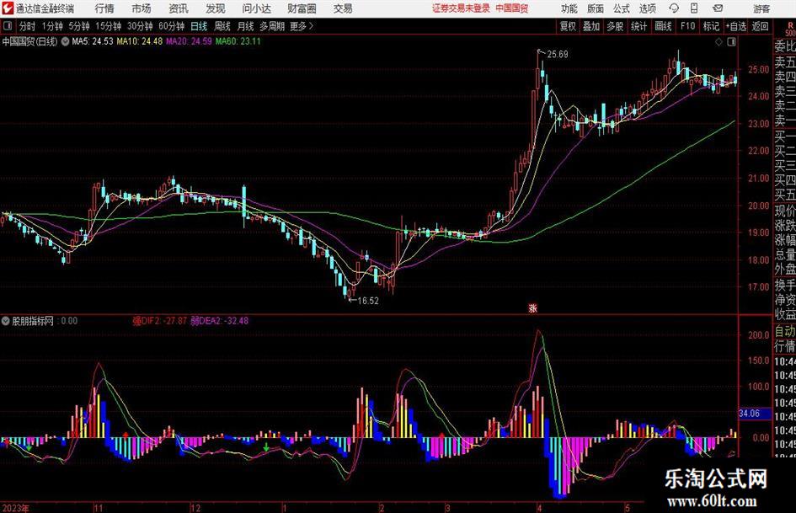Open the 问小达 menu
The height and width of the screenshot is (513, 796).
[x=256, y=8]
